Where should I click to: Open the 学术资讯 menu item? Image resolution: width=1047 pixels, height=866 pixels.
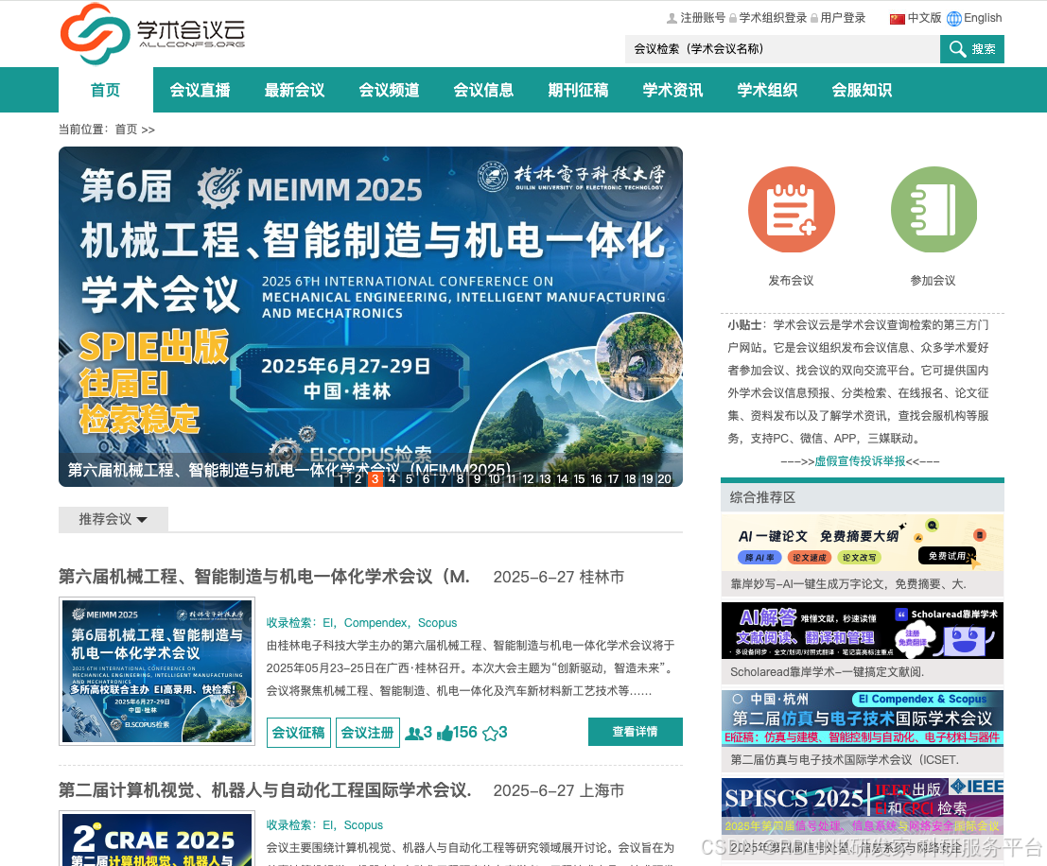[672, 90]
